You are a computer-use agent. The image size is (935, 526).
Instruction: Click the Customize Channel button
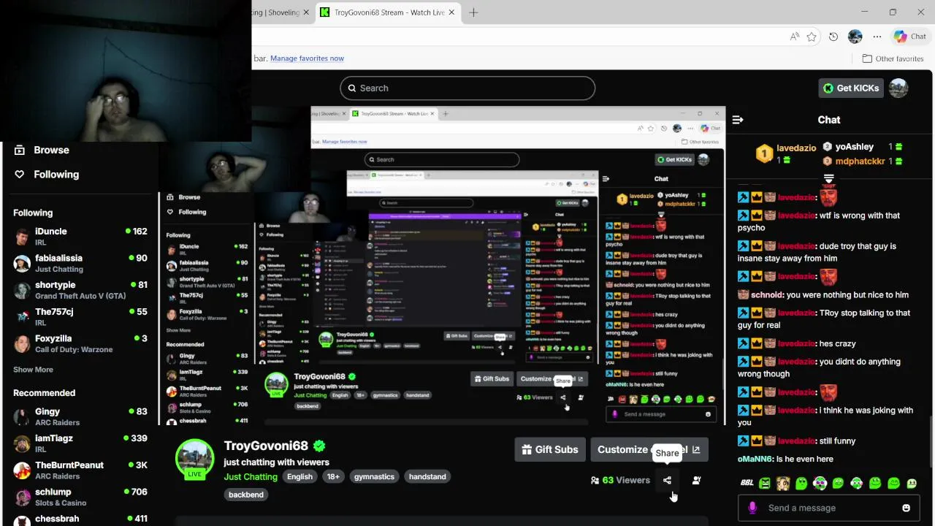649,449
